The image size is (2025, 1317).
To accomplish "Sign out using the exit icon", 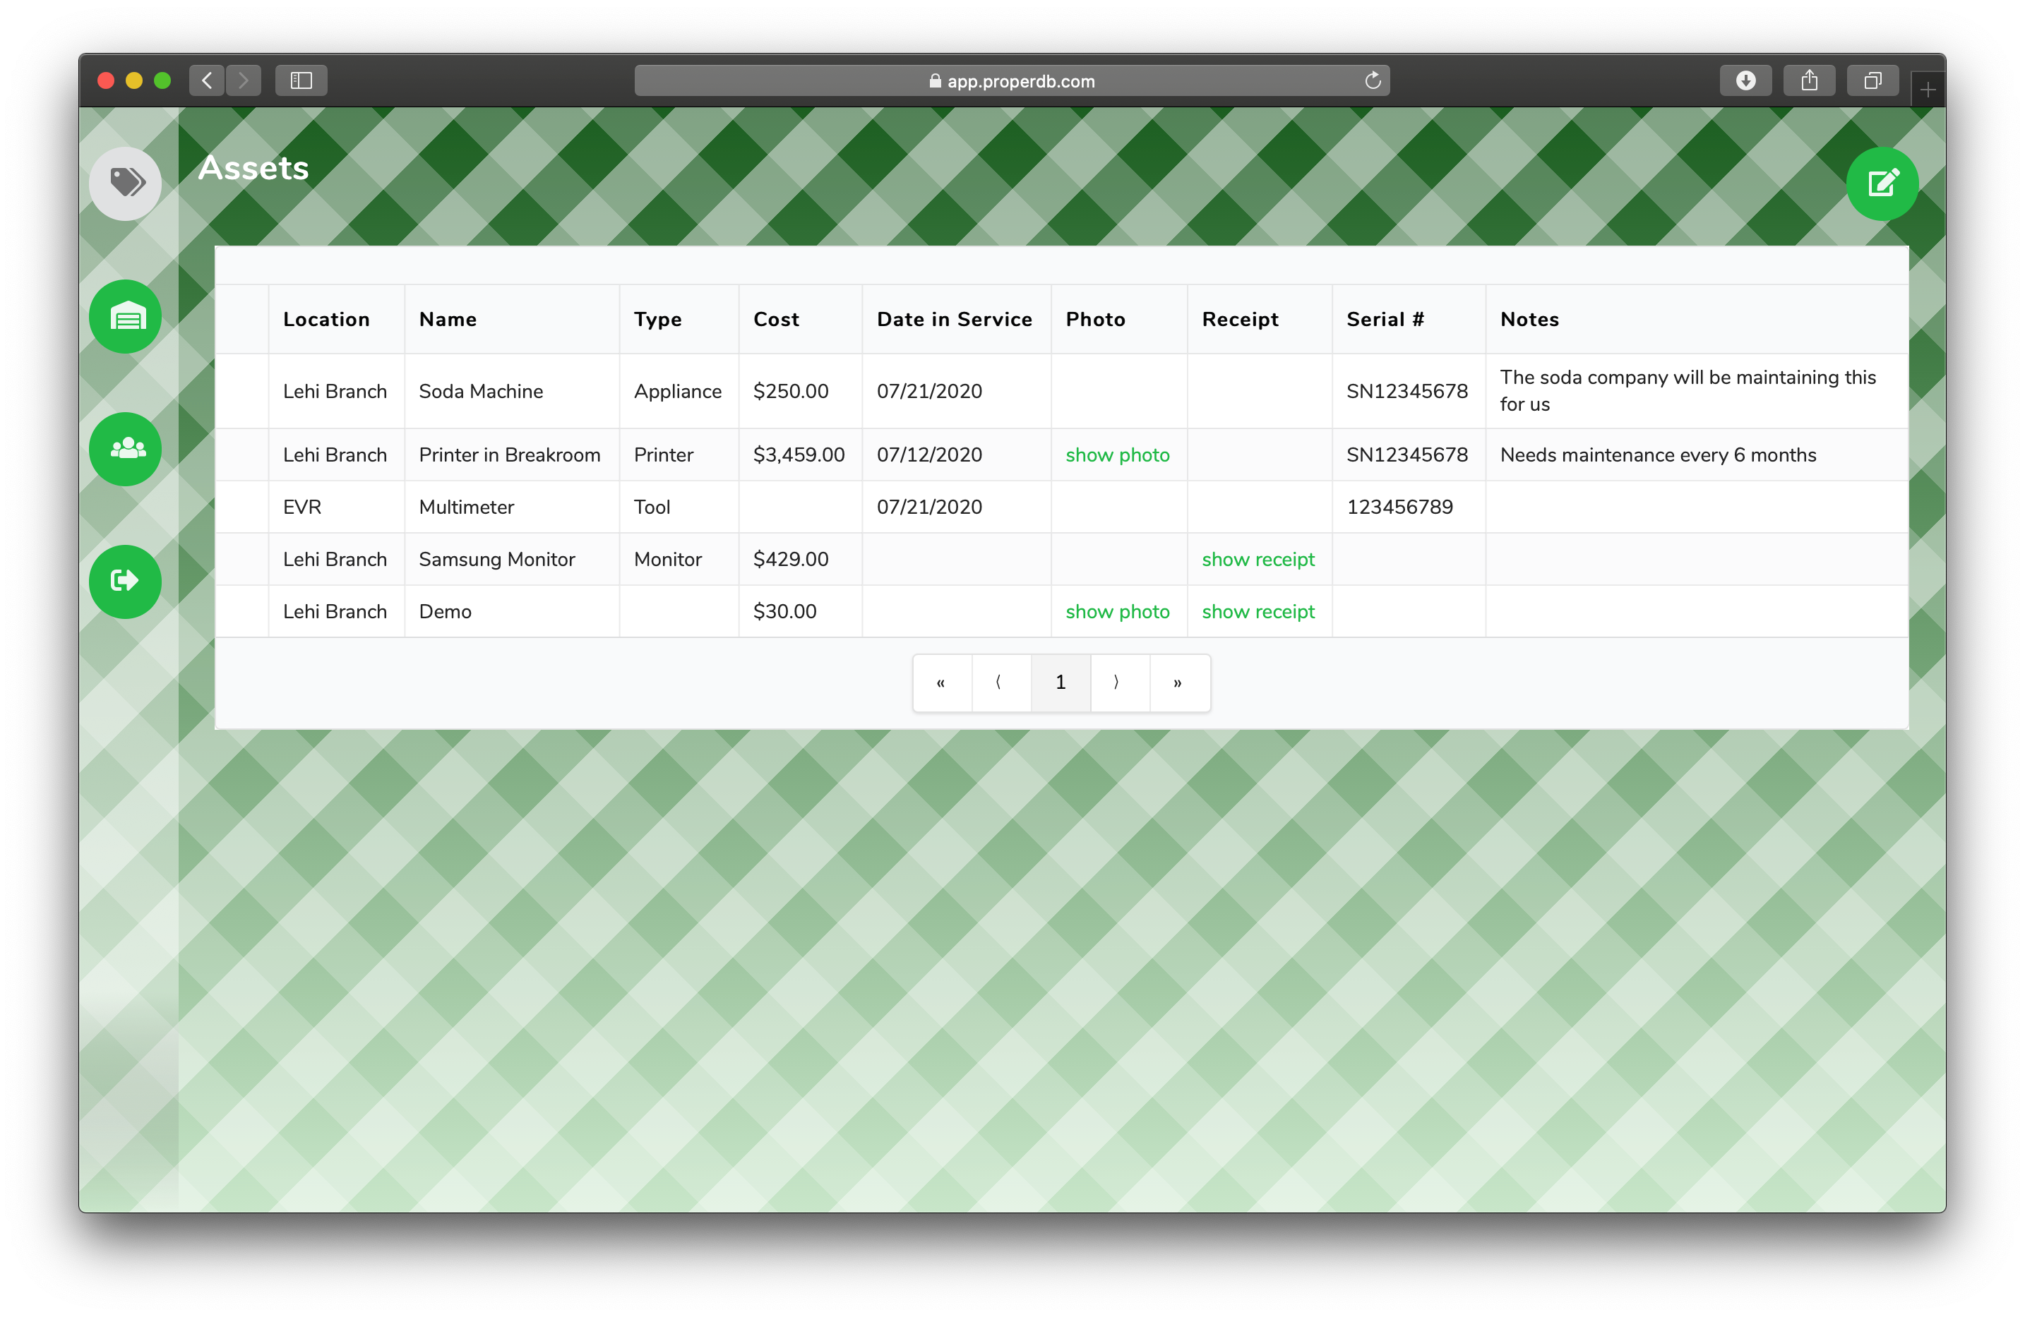I will pyautogui.click(x=125, y=581).
